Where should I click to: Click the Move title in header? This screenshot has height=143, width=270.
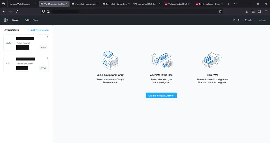tap(15, 20)
